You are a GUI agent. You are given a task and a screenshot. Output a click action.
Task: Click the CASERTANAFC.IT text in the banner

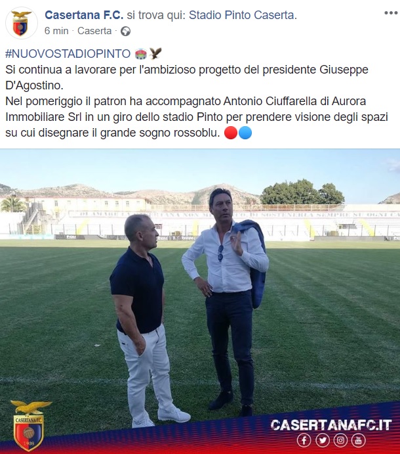tap(331, 425)
